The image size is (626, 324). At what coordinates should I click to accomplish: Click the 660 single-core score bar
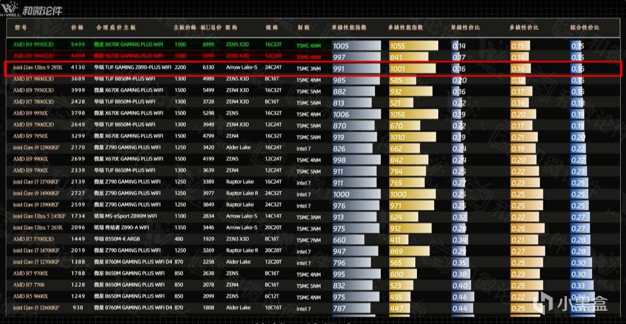(348, 240)
